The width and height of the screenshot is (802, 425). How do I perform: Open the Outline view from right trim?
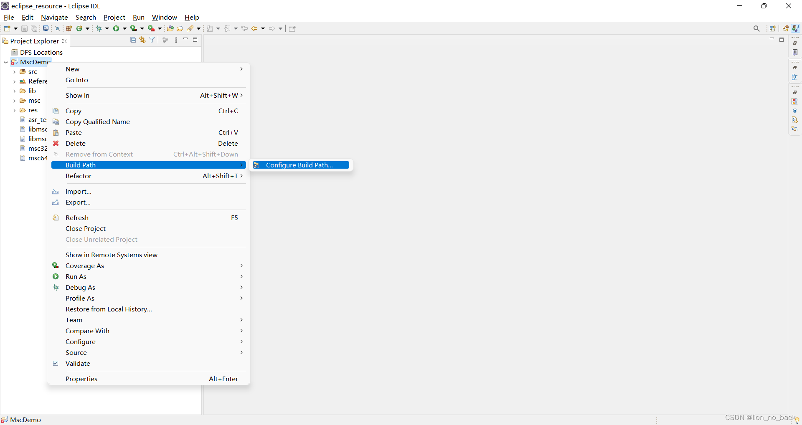tap(795, 77)
